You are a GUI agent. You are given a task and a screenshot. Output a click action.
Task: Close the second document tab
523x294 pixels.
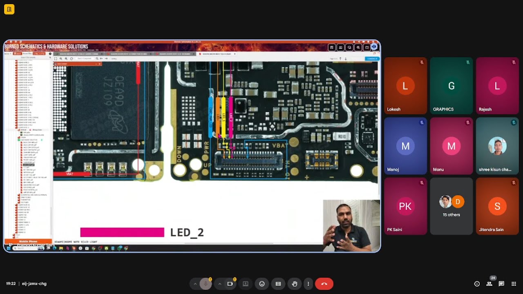150,54
